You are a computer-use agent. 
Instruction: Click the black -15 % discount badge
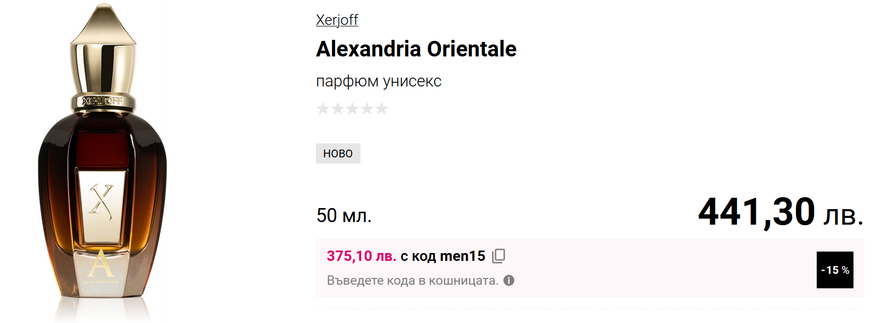click(835, 270)
